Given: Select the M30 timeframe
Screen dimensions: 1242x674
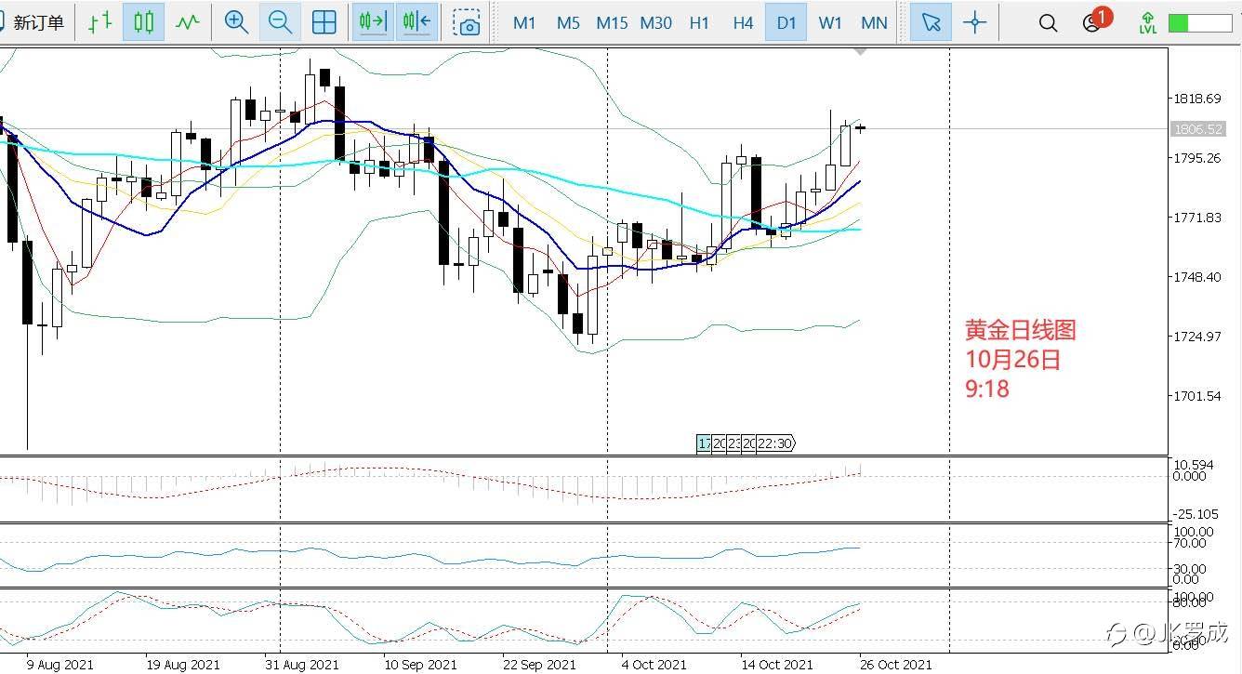Looking at the screenshot, I should (x=655, y=23).
